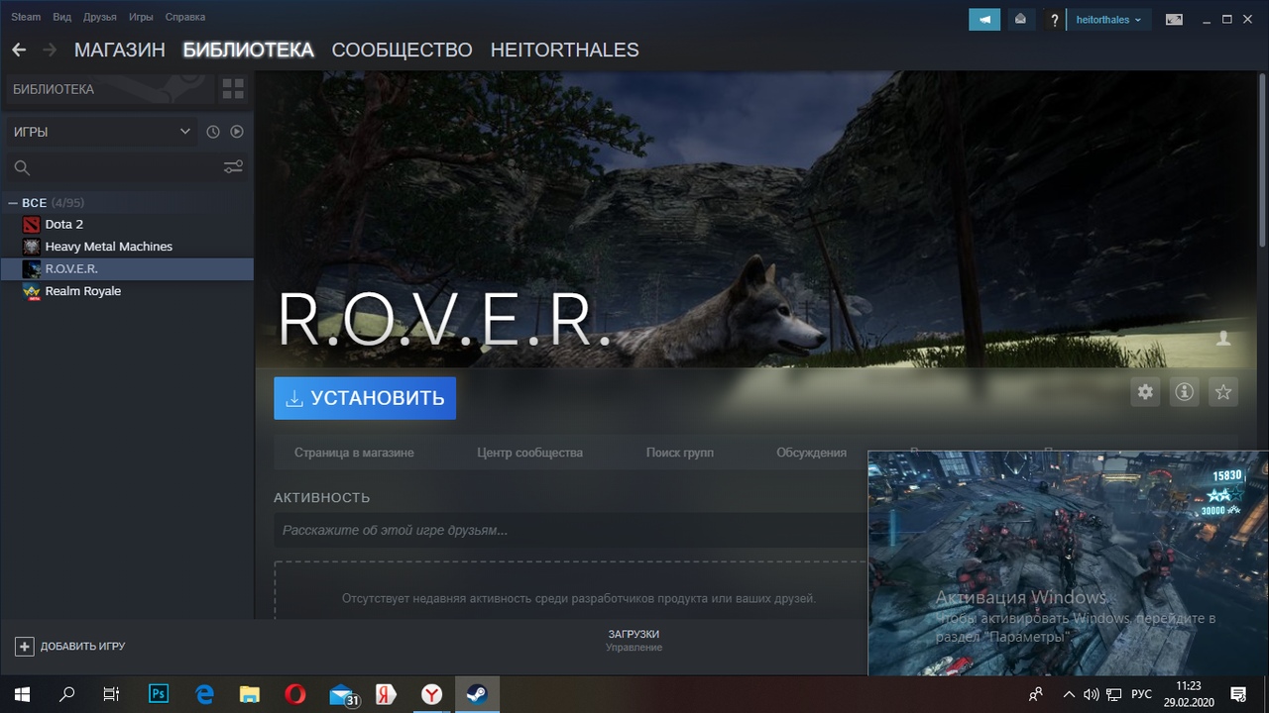This screenshot has width=1269, height=713.
Task: Click the forward navigation arrow
Action: [x=51, y=50]
